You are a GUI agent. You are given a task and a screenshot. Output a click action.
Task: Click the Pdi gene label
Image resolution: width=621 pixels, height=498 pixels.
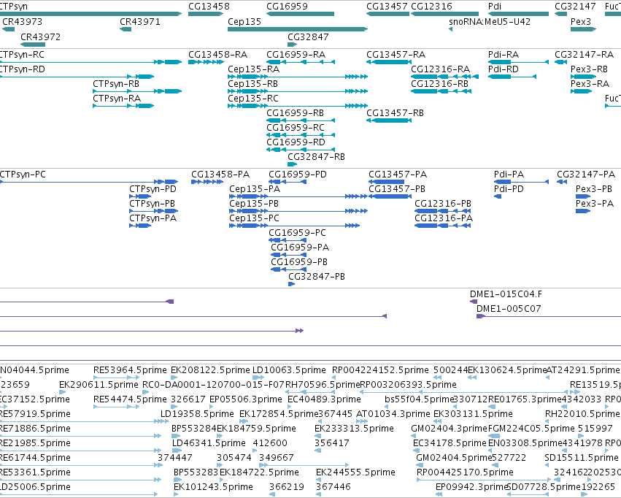(495, 7)
